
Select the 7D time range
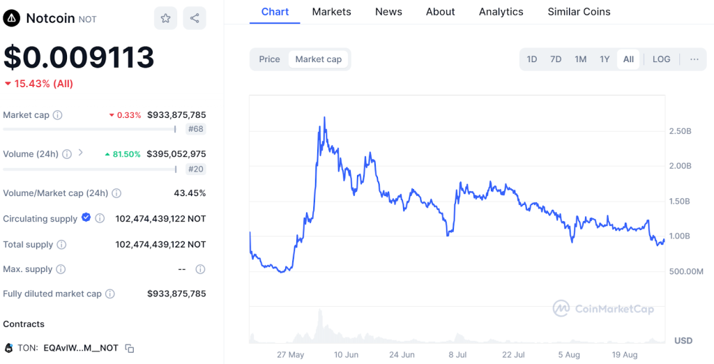pos(556,59)
